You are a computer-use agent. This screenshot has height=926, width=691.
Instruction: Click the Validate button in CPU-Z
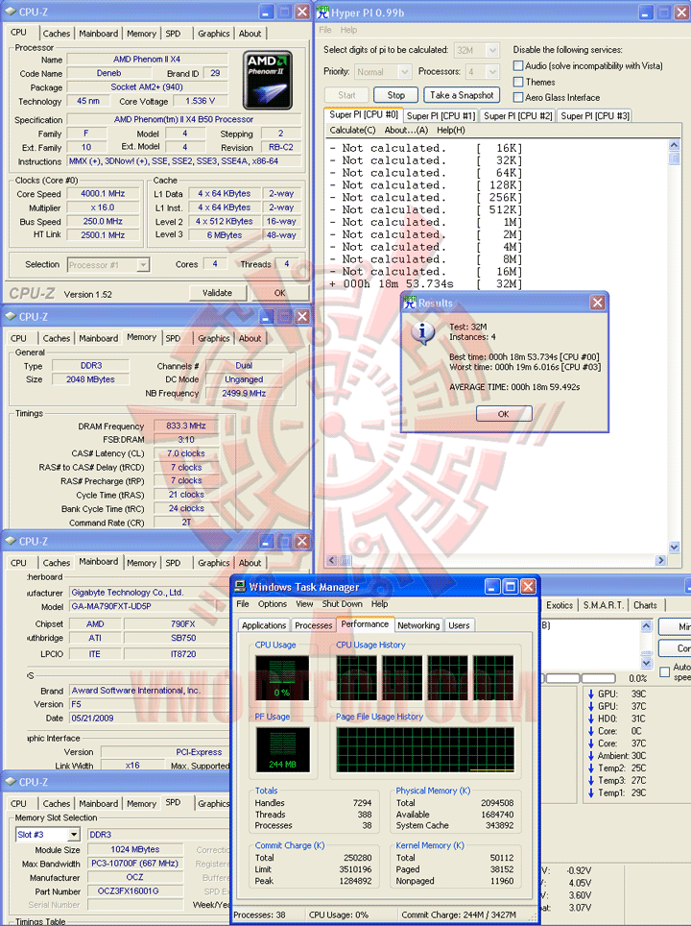point(217,293)
